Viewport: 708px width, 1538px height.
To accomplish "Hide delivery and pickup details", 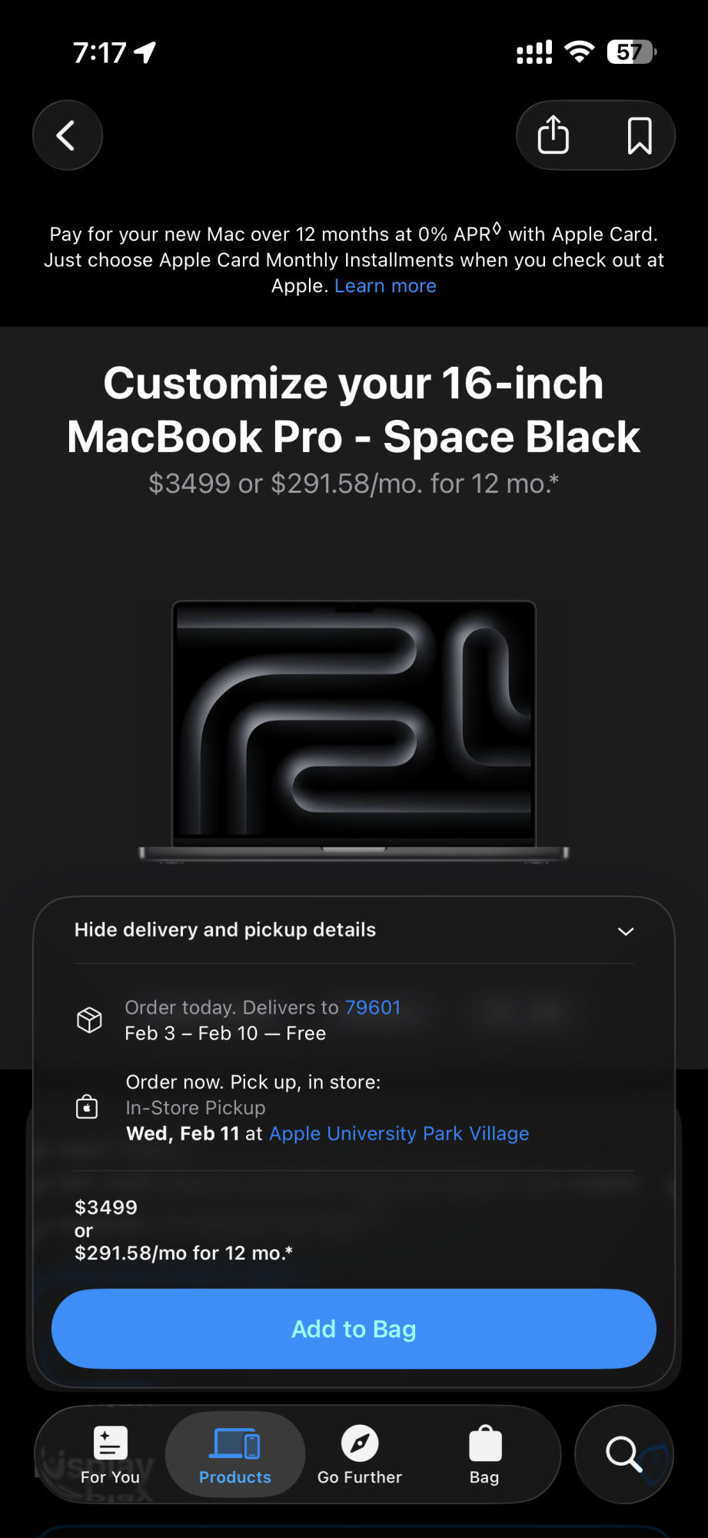I will point(225,930).
